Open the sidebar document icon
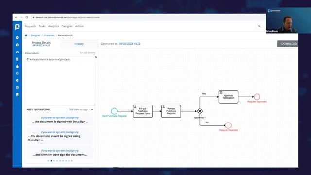Screen dimensions: 311x175 (x=17, y=59)
